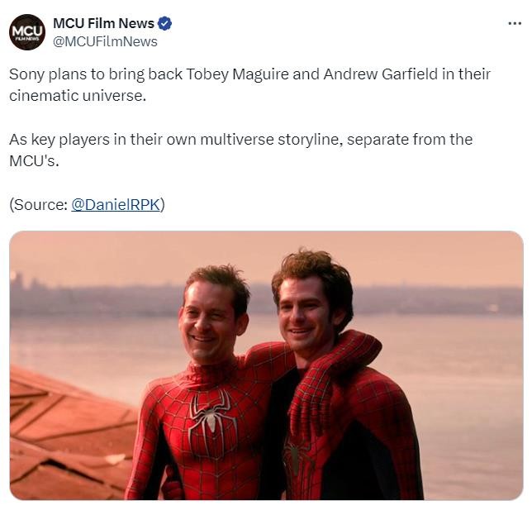532x515 pixels.
Task: Click the MCU Film News display name
Action: pos(104,23)
